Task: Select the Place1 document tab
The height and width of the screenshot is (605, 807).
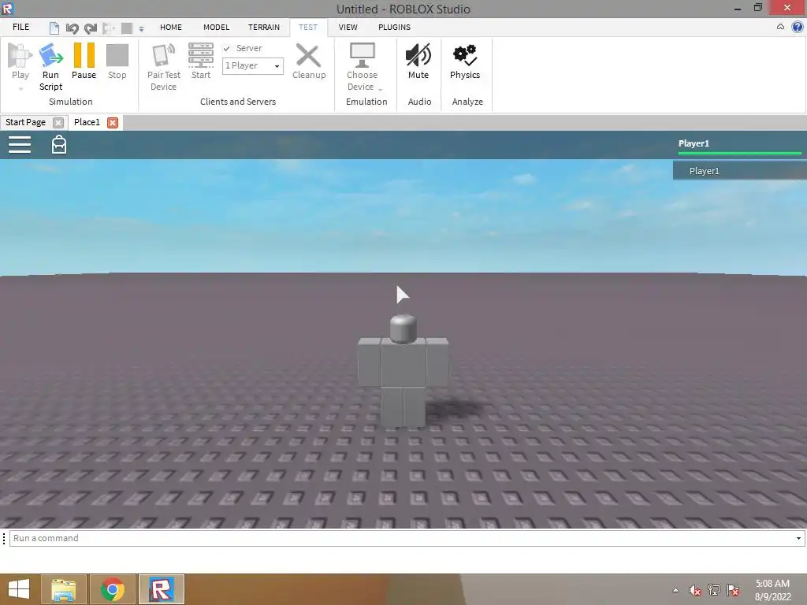Action: pos(87,122)
